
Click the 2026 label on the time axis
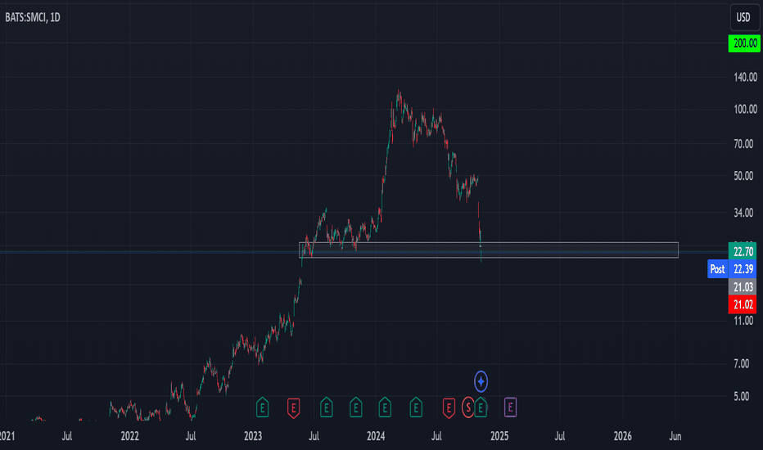click(x=622, y=436)
